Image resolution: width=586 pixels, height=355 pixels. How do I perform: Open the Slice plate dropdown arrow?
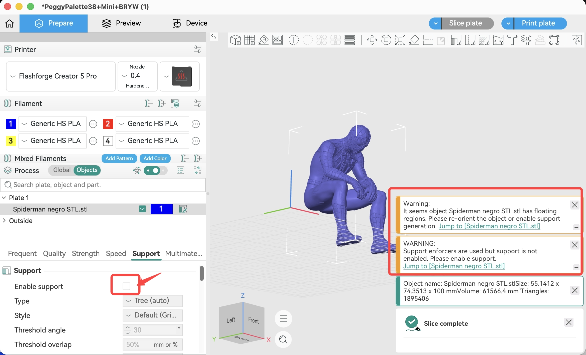click(435, 23)
